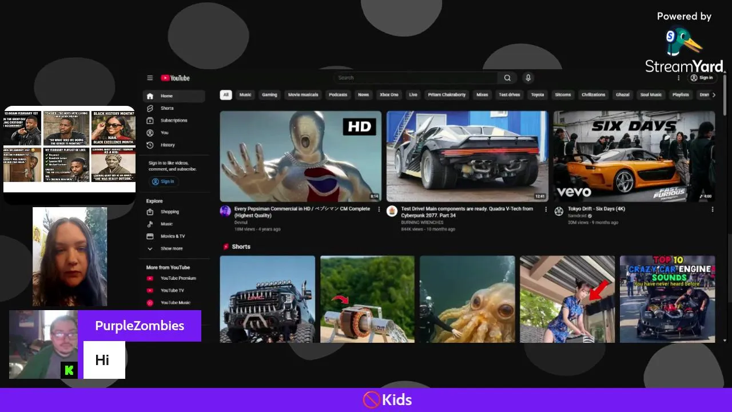
Task: Select the Live filter chip
Action: [413, 95]
